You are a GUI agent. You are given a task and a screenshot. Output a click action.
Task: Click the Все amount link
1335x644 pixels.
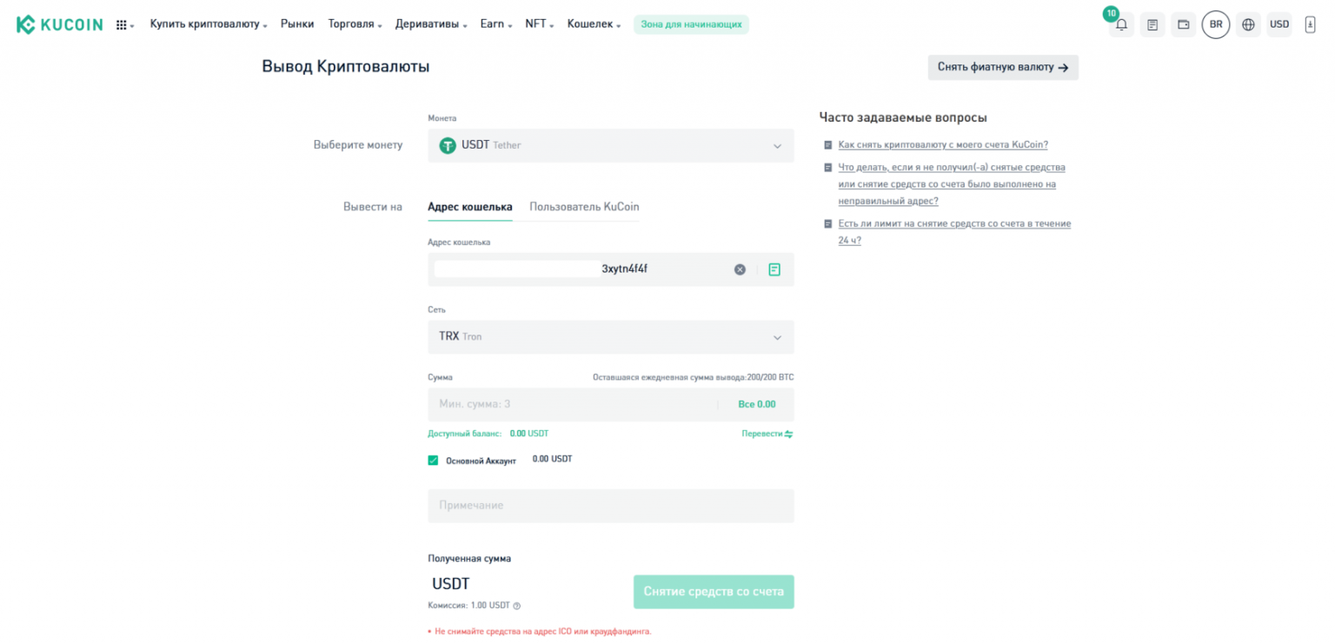click(x=756, y=404)
